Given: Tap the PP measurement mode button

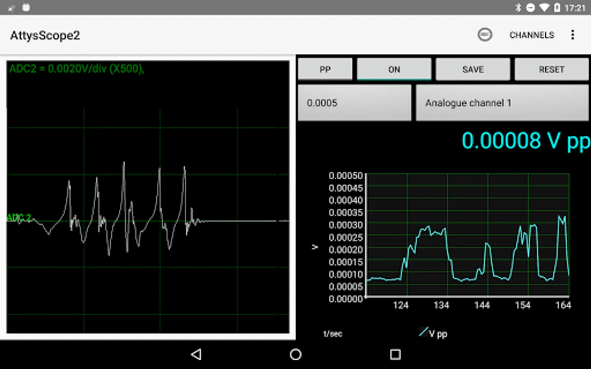Looking at the screenshot, I should 325,69.
